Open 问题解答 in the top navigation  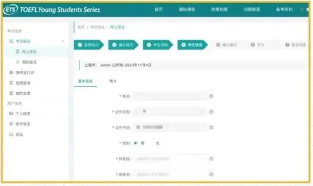pyautogui.click(x=252, y=10)
